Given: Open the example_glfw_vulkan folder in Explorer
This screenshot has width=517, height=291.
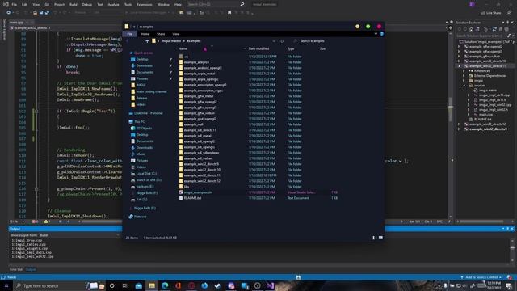Looking at the screenshot, I should pyautogui.click(x=200, y=113).
